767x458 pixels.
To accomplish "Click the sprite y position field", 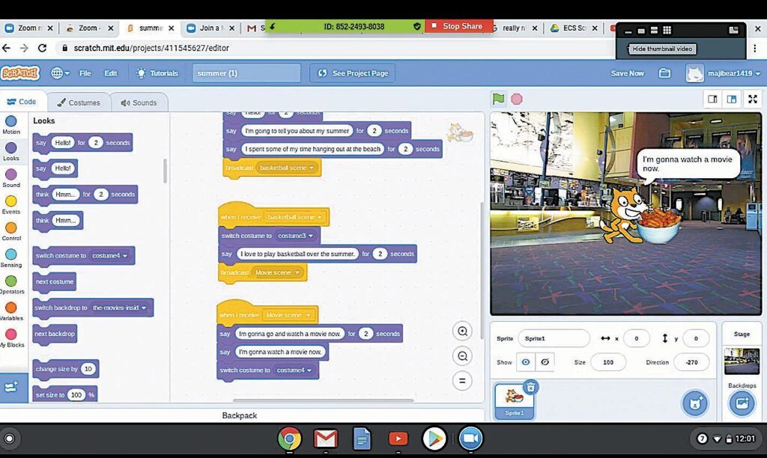I will tap(696, 338).
